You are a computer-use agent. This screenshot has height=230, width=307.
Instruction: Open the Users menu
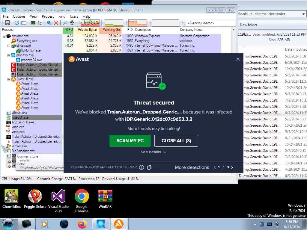pyautogui.click(x=74, y=16)
